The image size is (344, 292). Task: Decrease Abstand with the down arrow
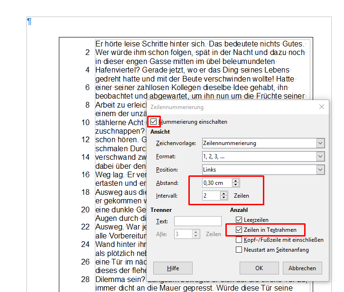click(236, 185)
